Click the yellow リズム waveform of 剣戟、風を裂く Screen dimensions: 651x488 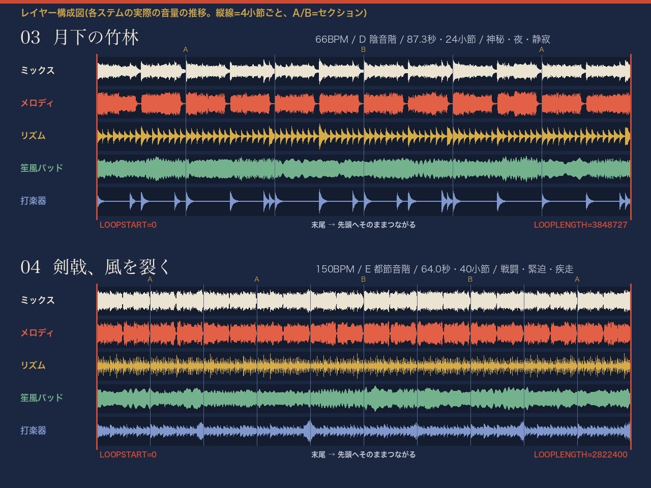pyautogui.click(x=364, y=366)
